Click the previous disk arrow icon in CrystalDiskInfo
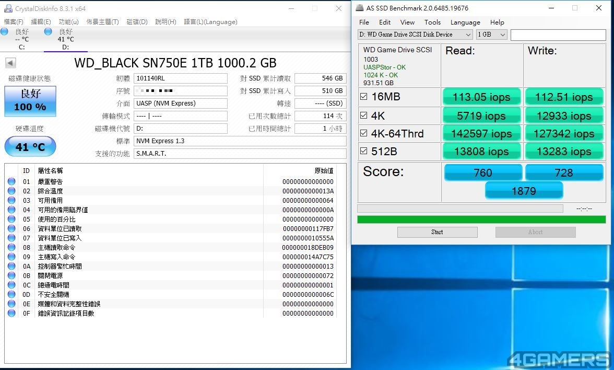This screenshot has height=370, width=614. pyautogui.click(x=10, y=63)
